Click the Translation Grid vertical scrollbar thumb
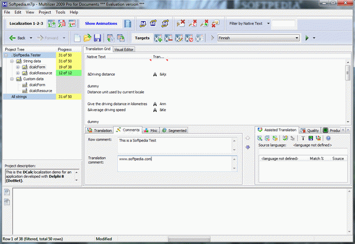The height and width of the screenshot is (244, 355). tap(348, 73)
